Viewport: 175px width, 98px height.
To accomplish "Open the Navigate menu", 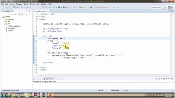I will (19, 4).
